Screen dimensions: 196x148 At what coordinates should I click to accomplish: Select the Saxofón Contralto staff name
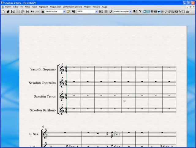[x=42, y=83]
